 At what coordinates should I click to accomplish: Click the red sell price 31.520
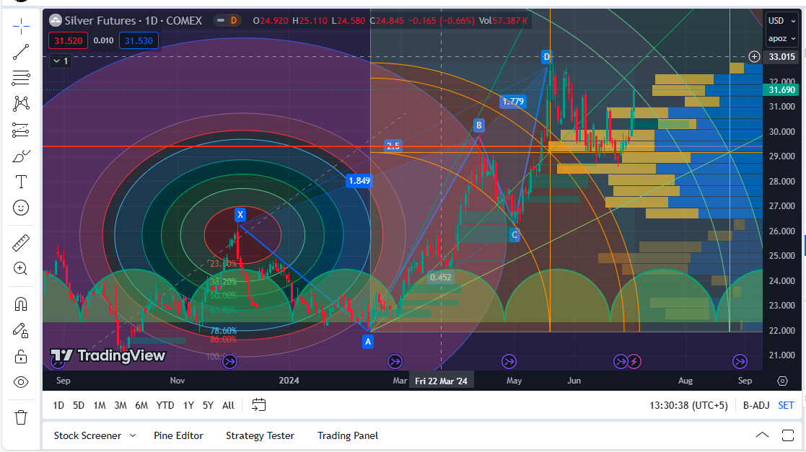[69, 40]
